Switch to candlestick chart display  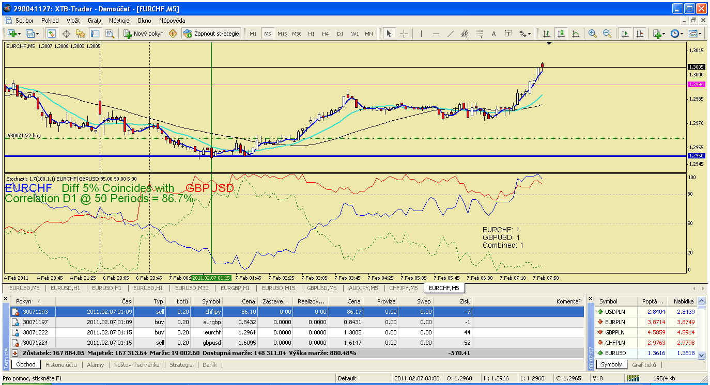tap(561, 34)
